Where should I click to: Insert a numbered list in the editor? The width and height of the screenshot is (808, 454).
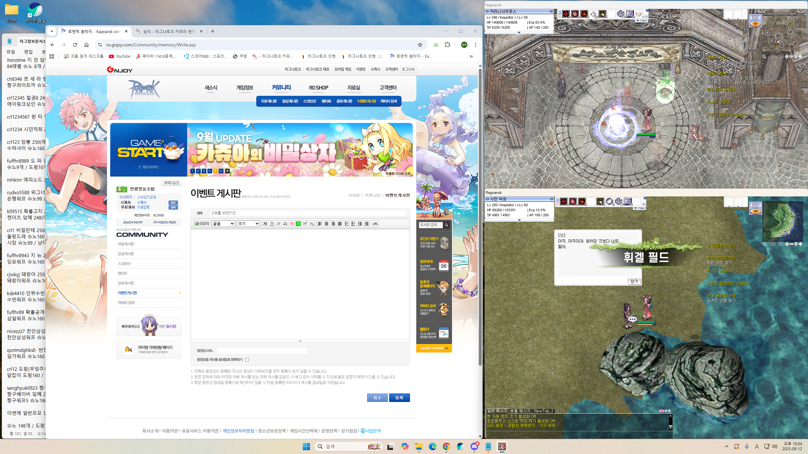pyautogui.click(x=347, y=224)
